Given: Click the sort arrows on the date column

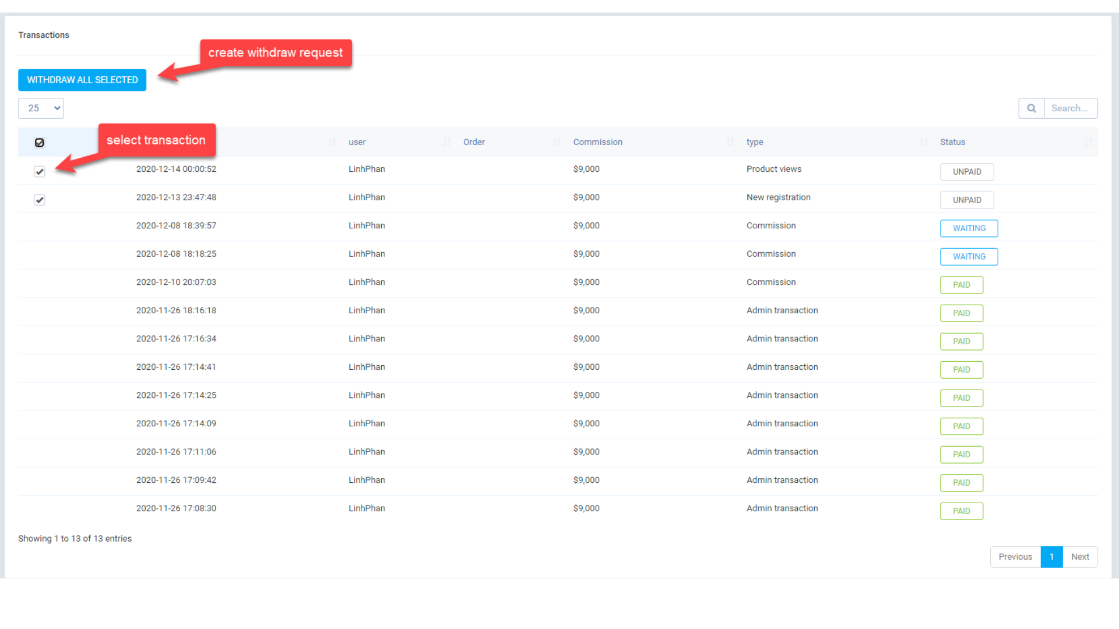Looking at the screenshot, I should (331, 142).
